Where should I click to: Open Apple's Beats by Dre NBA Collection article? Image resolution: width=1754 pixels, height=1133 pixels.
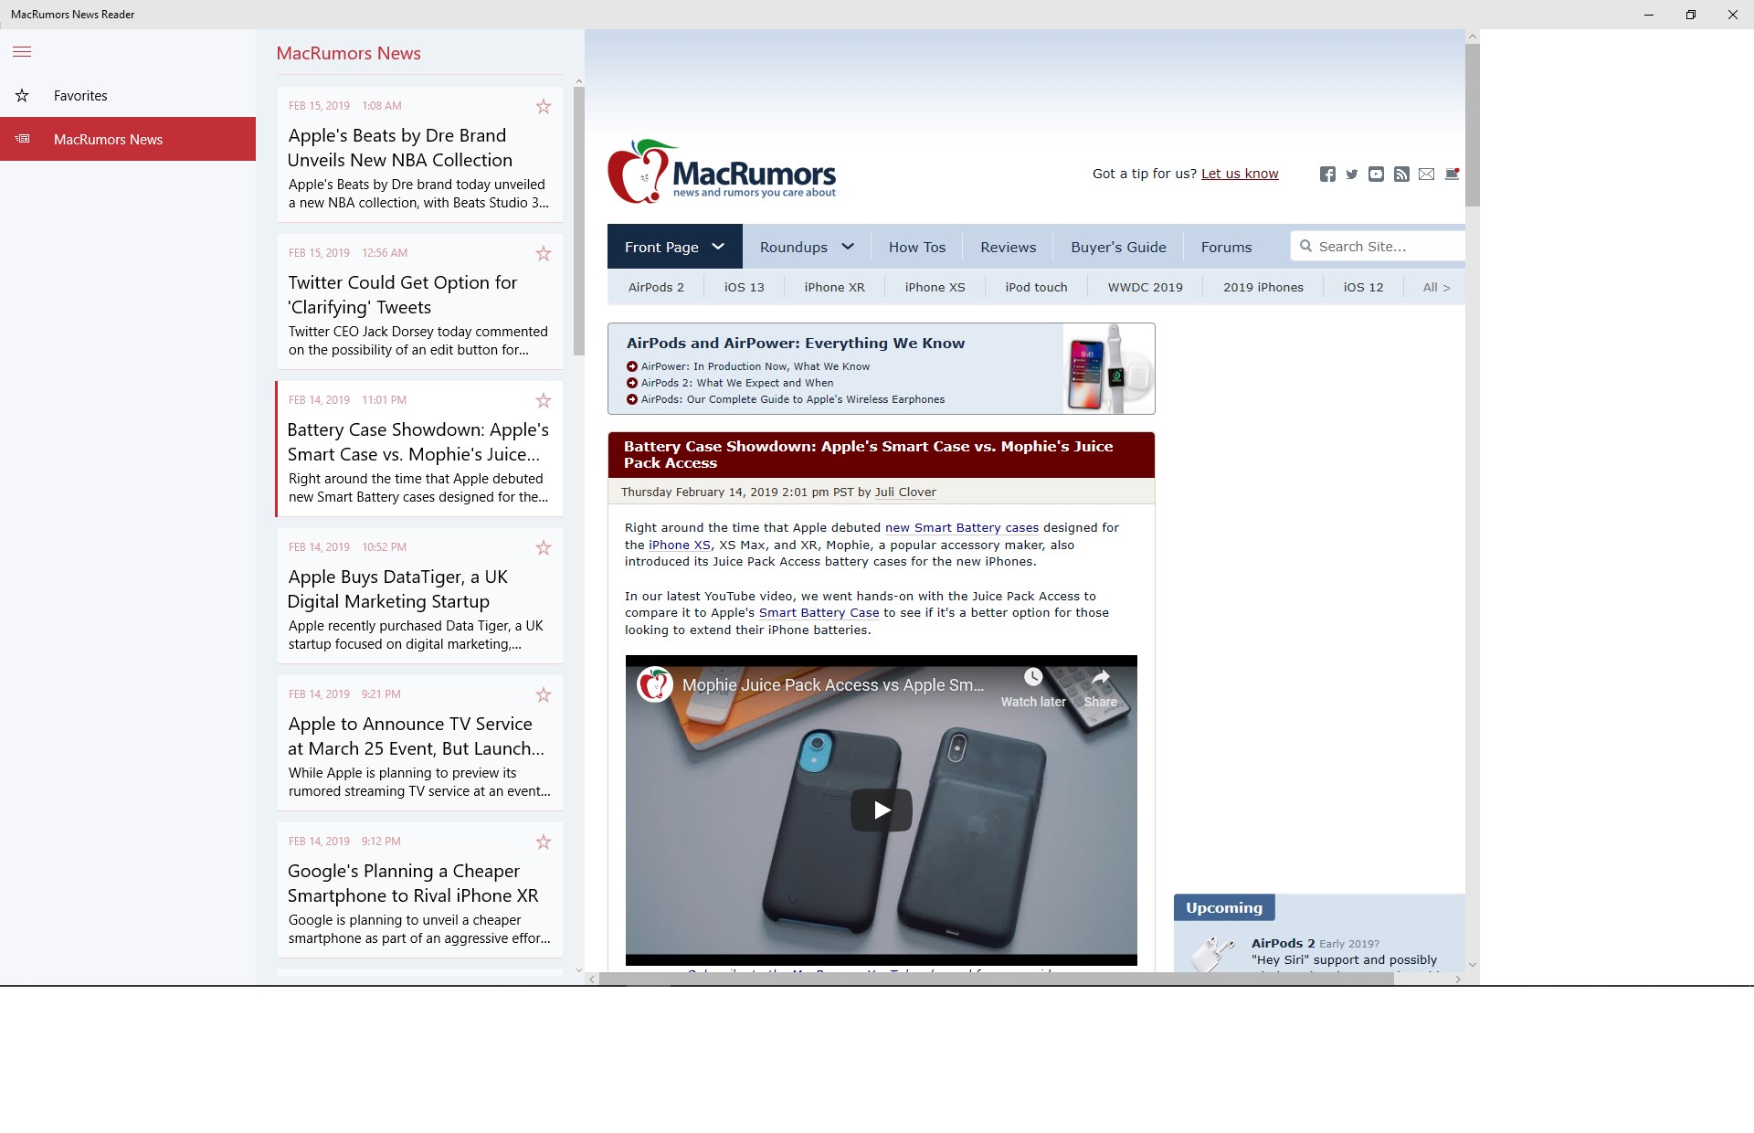click(x=420, y=154)
